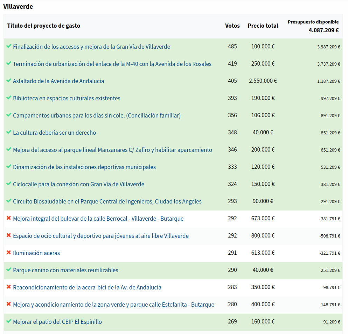Open Circuito Biosaludable en el Parque Central
Screen dimensions: 348x334
coord(107,201)
